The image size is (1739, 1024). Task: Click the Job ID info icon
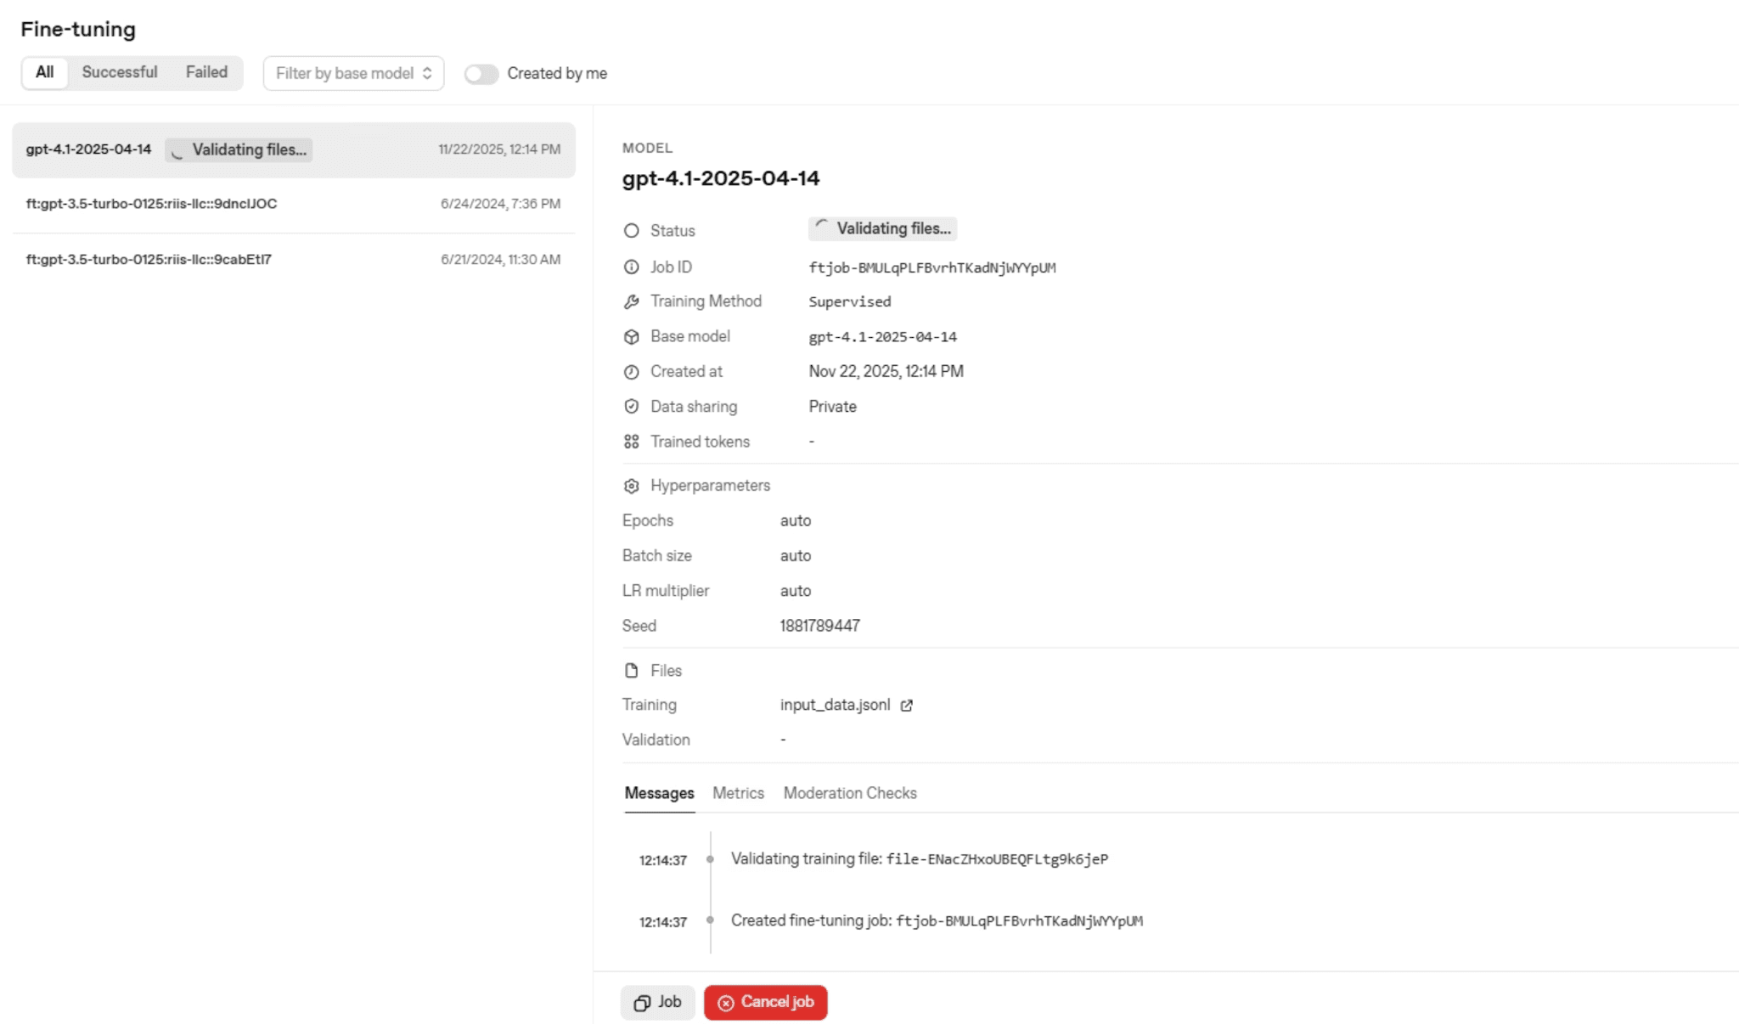631,267
